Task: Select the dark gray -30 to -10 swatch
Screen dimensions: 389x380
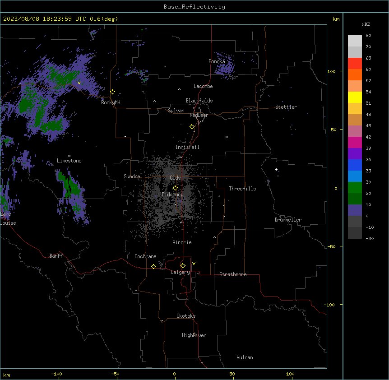Action: click(x=355, y=233)
